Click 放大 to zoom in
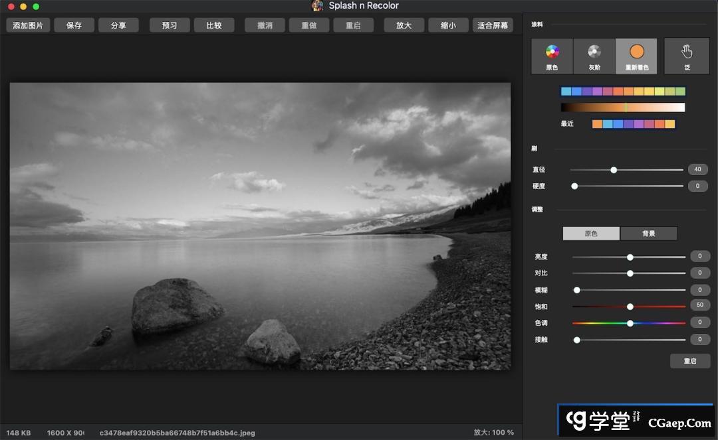Screen dimensions: 718x440 (404, 25)
